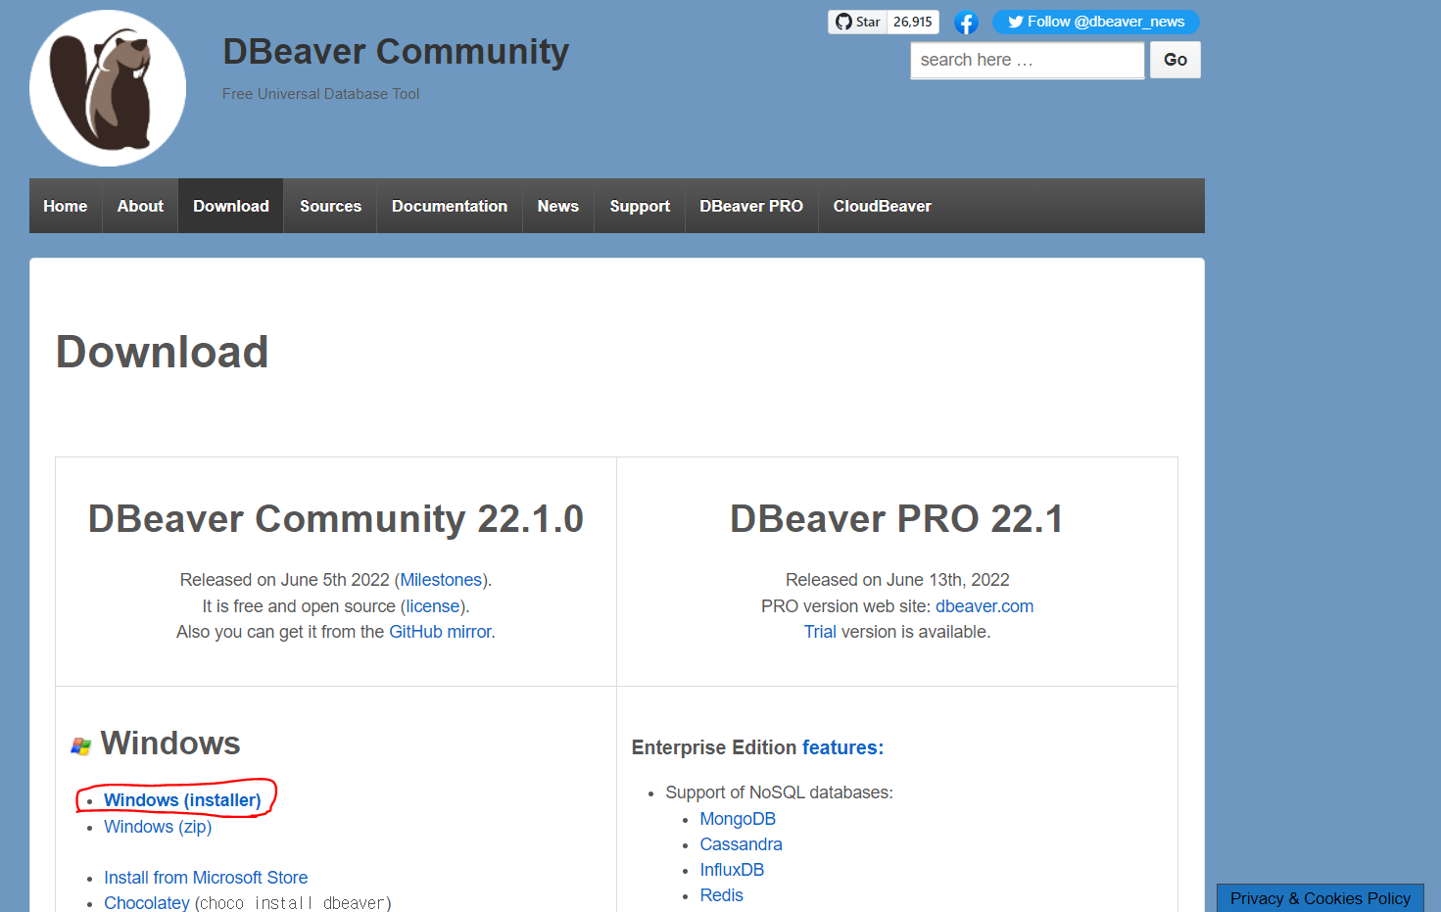
Task: Open the CloudBeaver menu item
Action: (x=883, y=206)
